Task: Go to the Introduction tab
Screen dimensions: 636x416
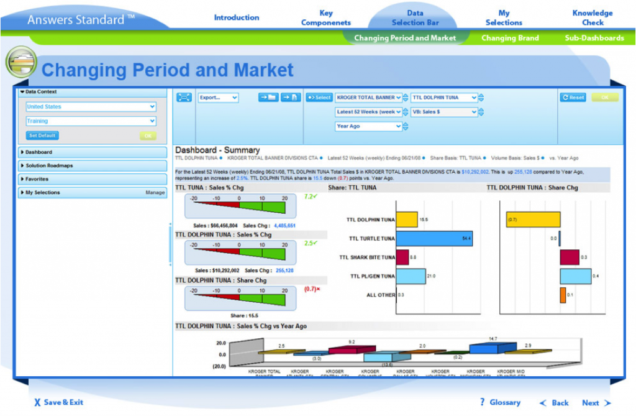Action: coord(237,17)
